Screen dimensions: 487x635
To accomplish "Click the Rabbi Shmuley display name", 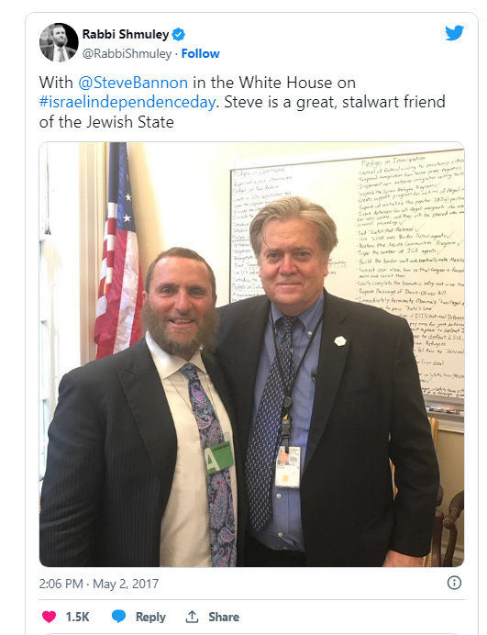I will 126,35.
